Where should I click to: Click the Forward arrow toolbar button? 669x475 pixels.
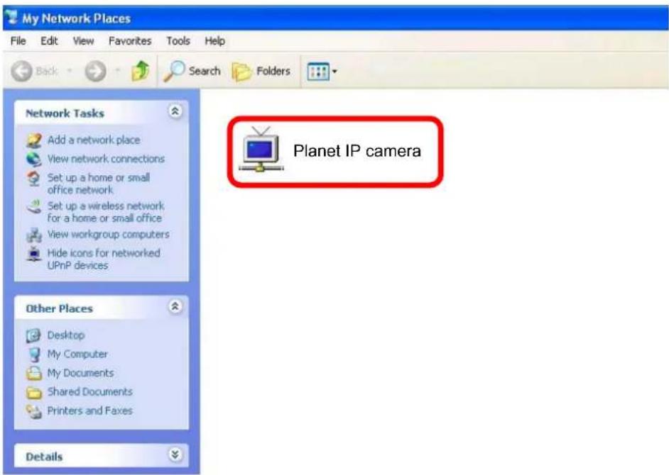[96, 71]
